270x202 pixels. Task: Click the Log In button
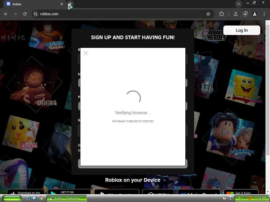[x=242, y=31]
